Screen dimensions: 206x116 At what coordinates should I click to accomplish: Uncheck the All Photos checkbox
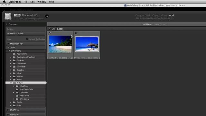50,29
